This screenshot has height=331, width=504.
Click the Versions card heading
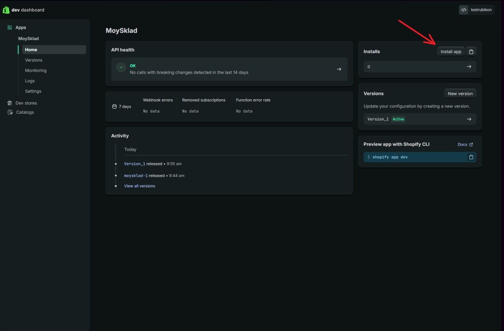tap(374, 94)
